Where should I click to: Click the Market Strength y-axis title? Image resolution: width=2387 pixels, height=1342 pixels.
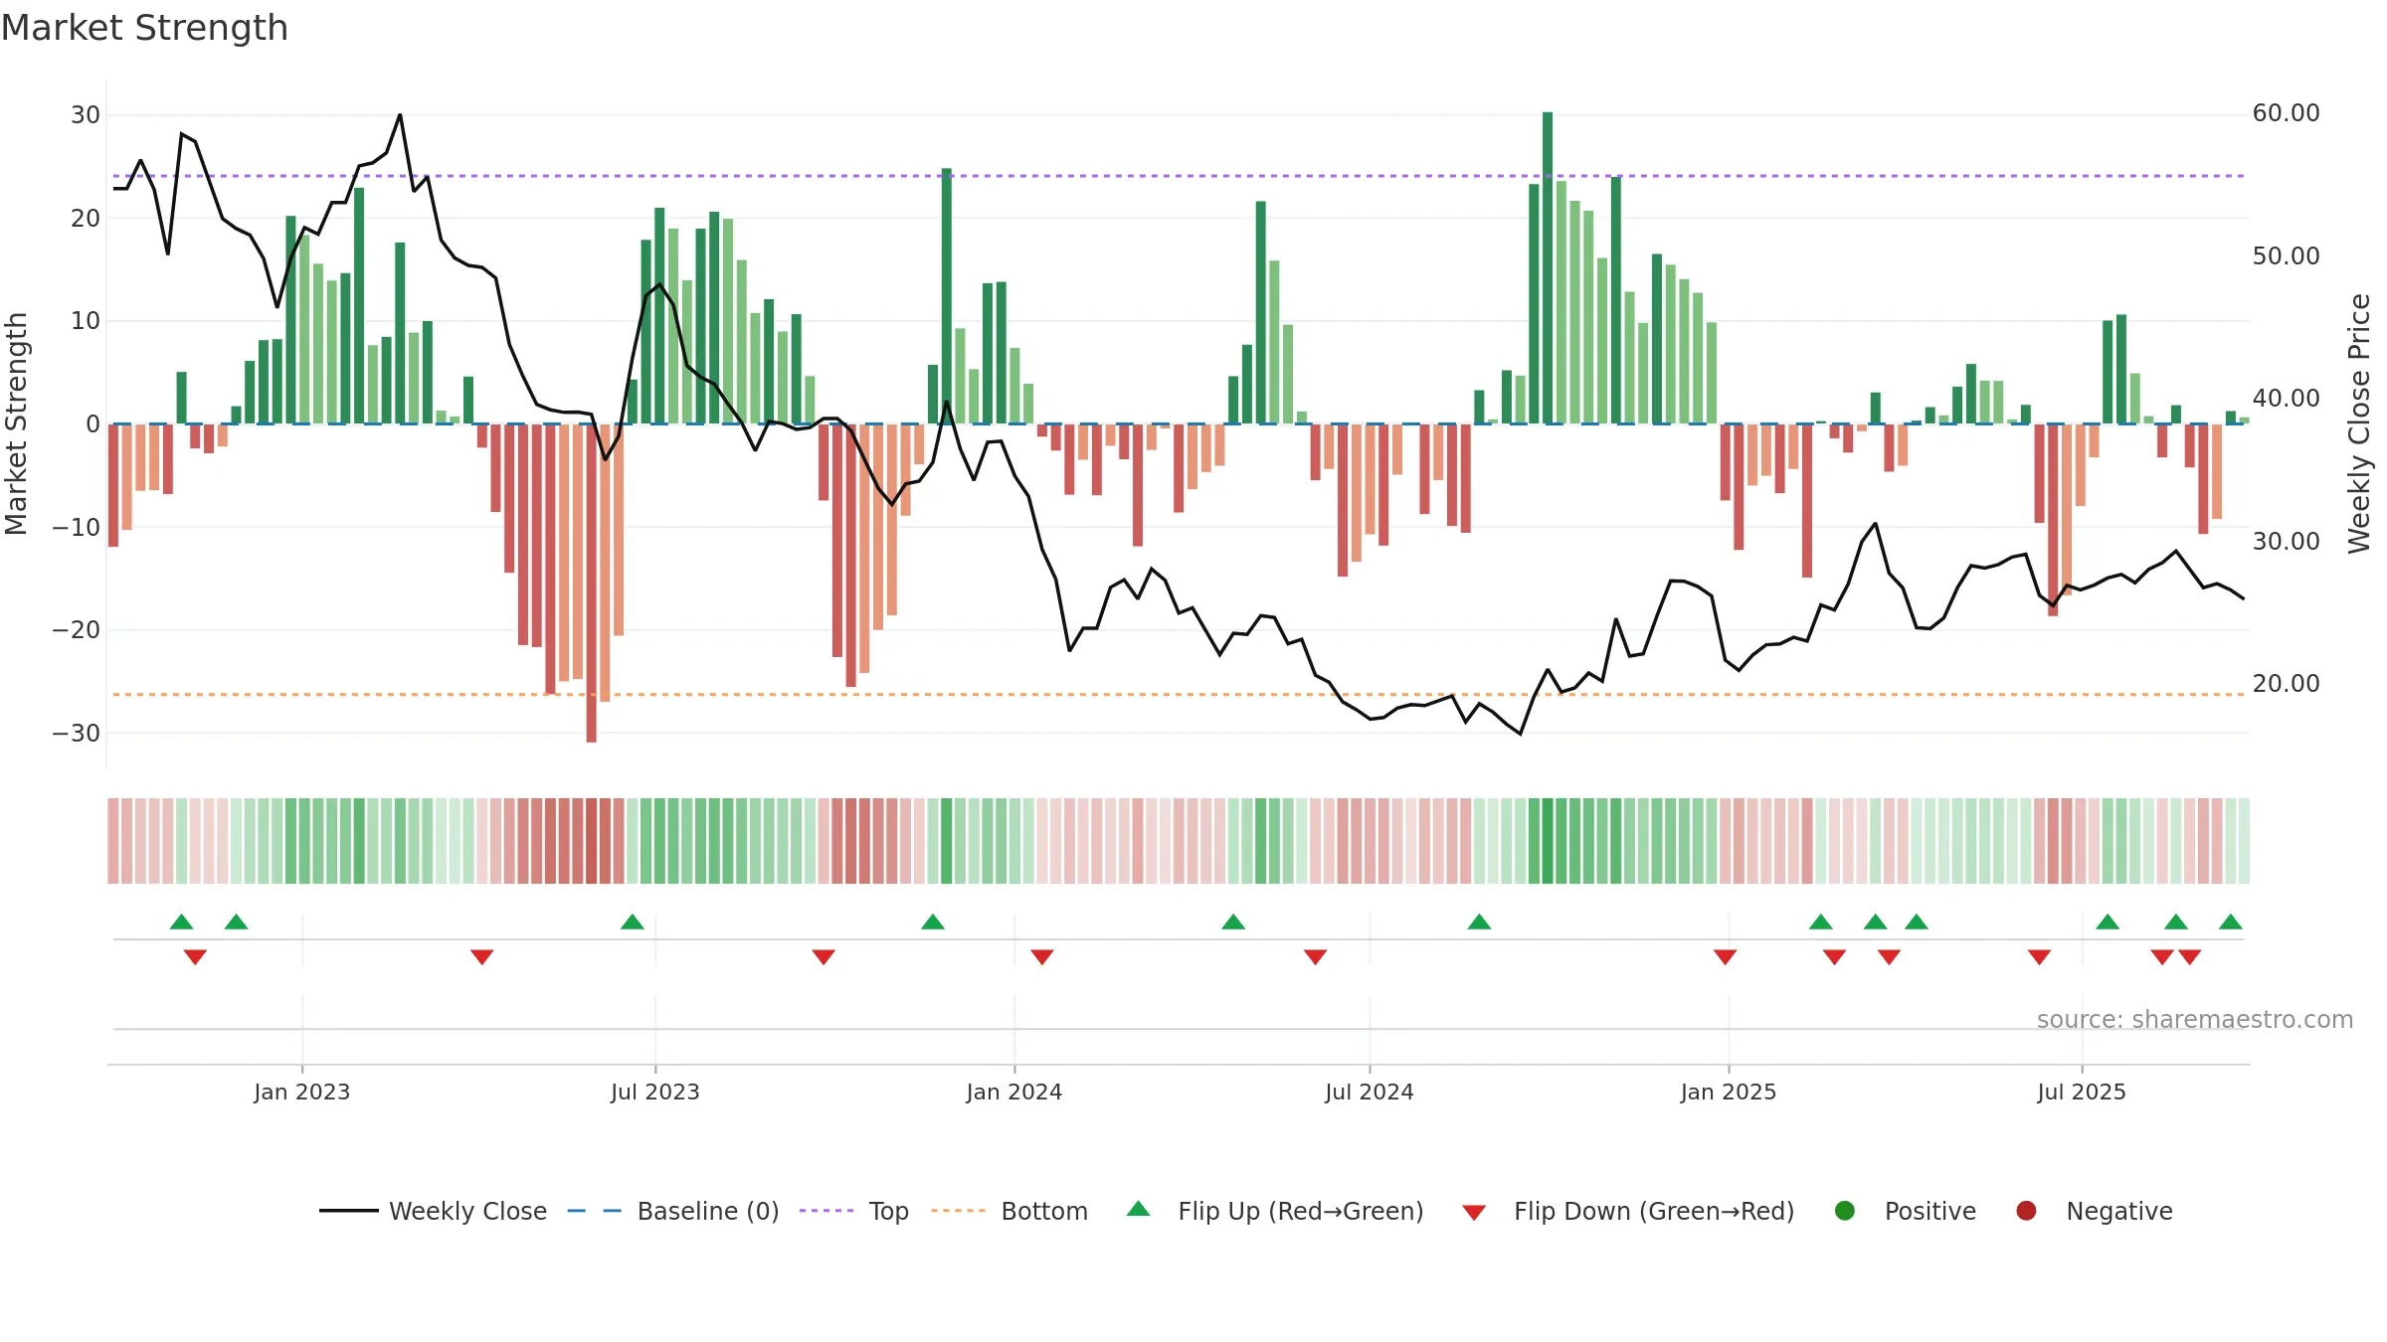coord(16,423)
